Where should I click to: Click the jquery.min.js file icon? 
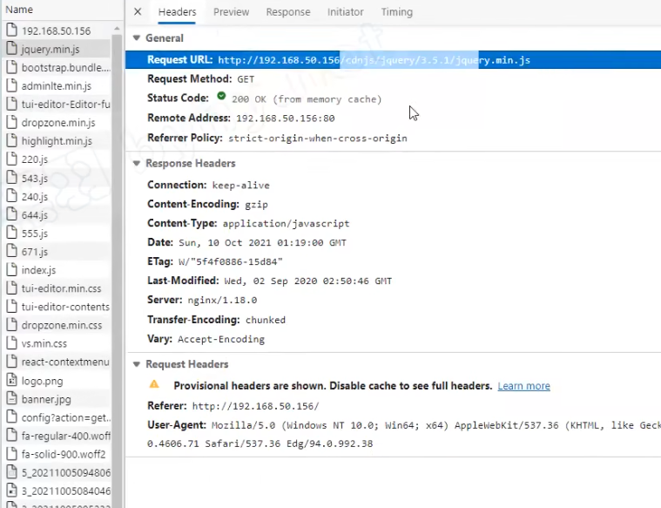click(12, 49)
